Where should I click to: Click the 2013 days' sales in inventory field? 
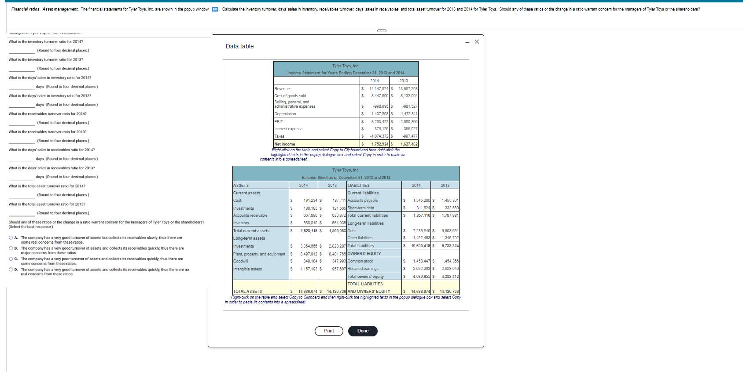click(22, 104)
